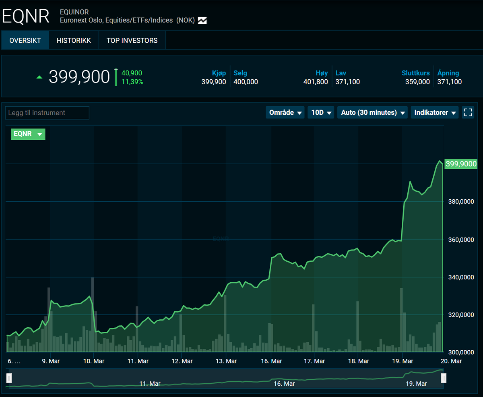This screenshot has width=483, height=397.
Task: Click the Åpning label
Action: click(448, 73)
